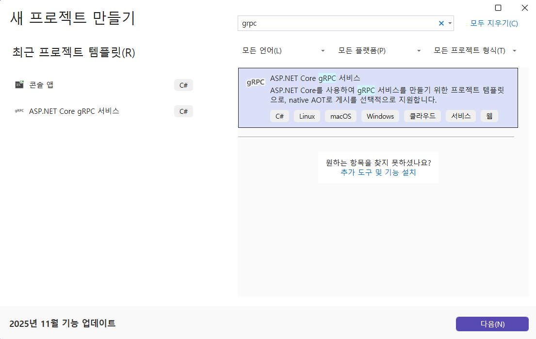The width and height of the screenshot is (536, 339).
Task: Click the C# tag in the search result
Action: tap(279, 116)
